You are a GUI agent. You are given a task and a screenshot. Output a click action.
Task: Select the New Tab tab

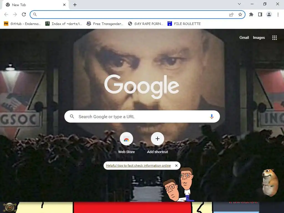(35, 5)
